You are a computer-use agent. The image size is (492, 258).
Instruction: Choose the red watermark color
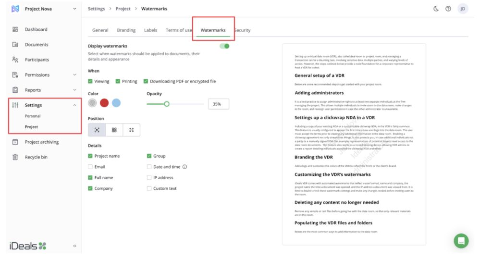(104, 103)
